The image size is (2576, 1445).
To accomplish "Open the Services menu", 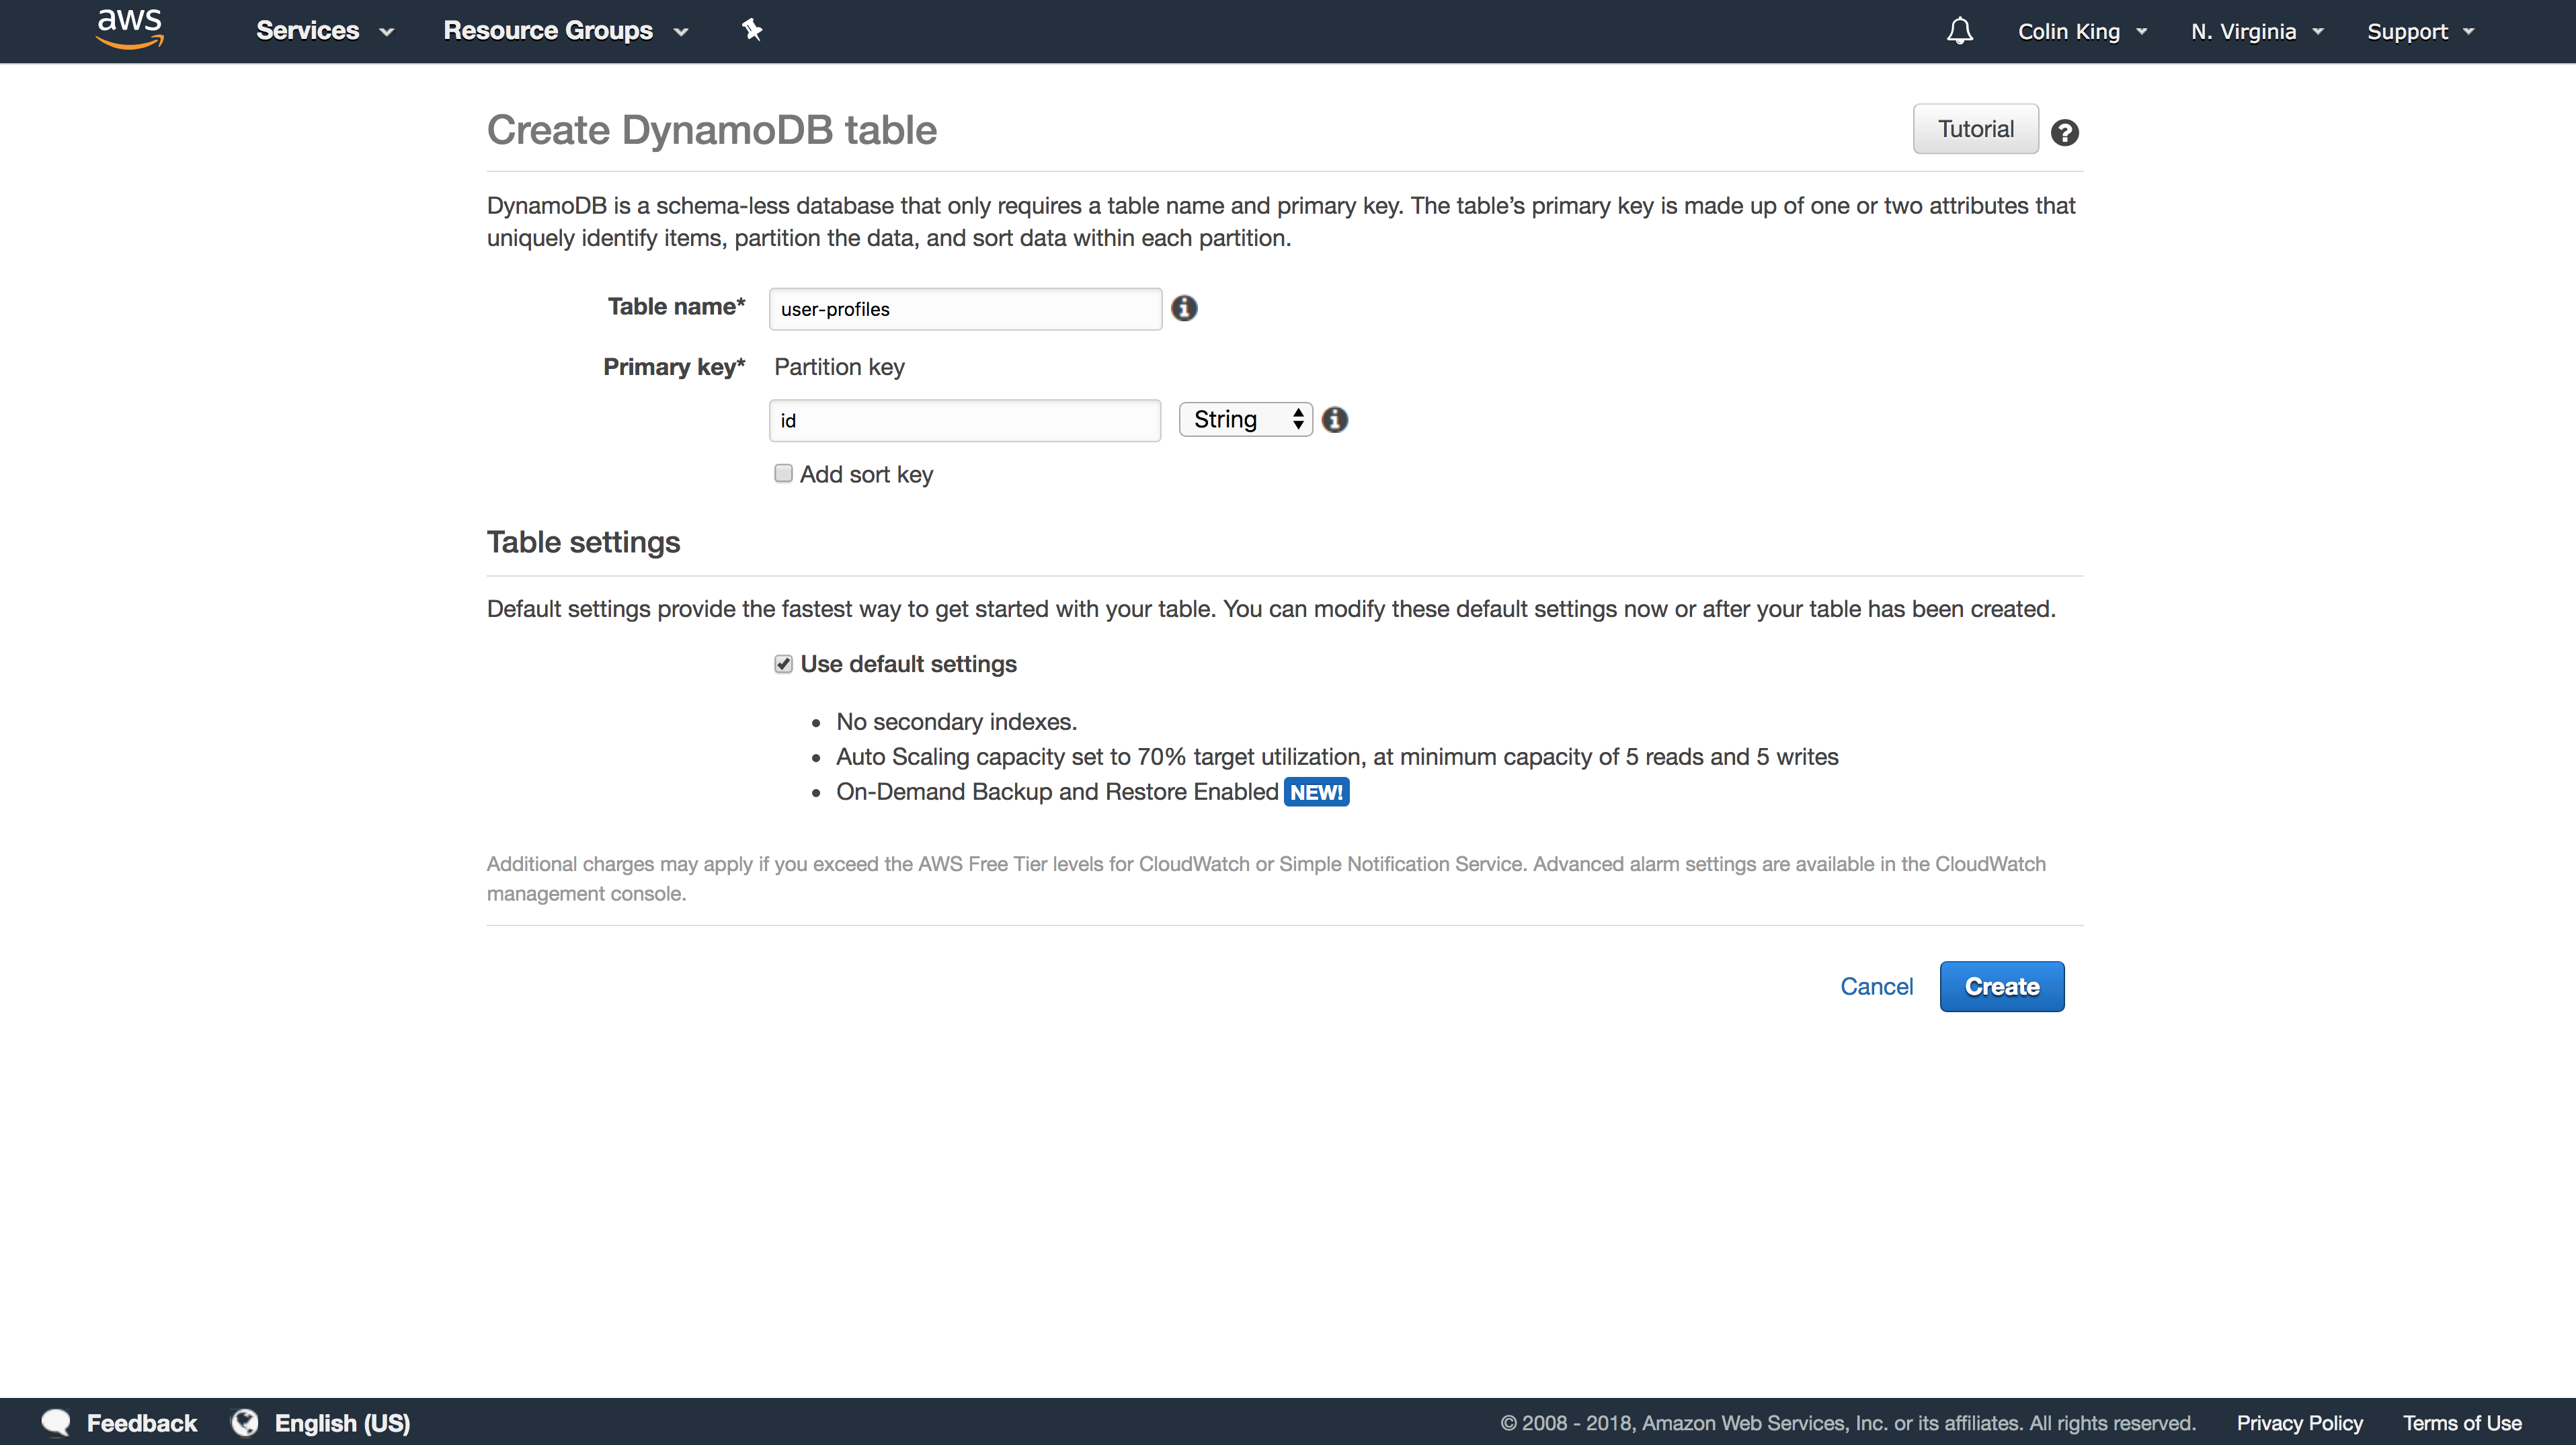I will [324, 31].
